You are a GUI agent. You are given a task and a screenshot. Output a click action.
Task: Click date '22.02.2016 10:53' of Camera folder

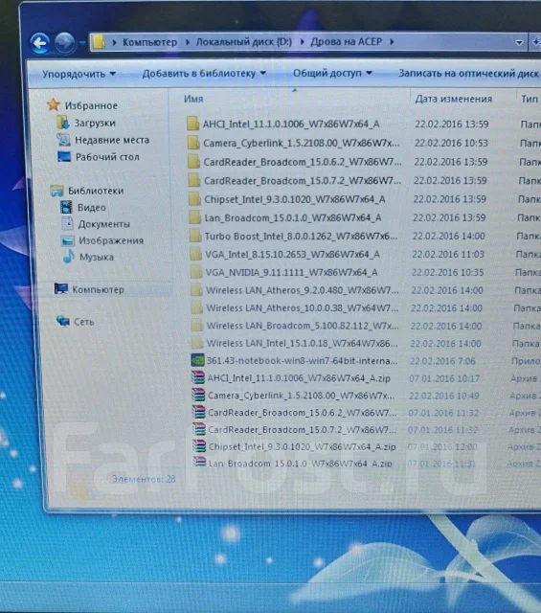coord(451,143)
